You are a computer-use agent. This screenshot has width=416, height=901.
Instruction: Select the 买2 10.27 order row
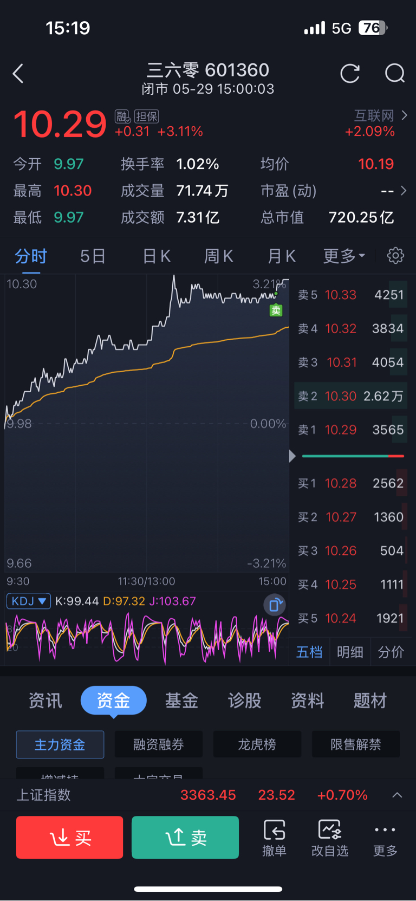tap(351, 517)
